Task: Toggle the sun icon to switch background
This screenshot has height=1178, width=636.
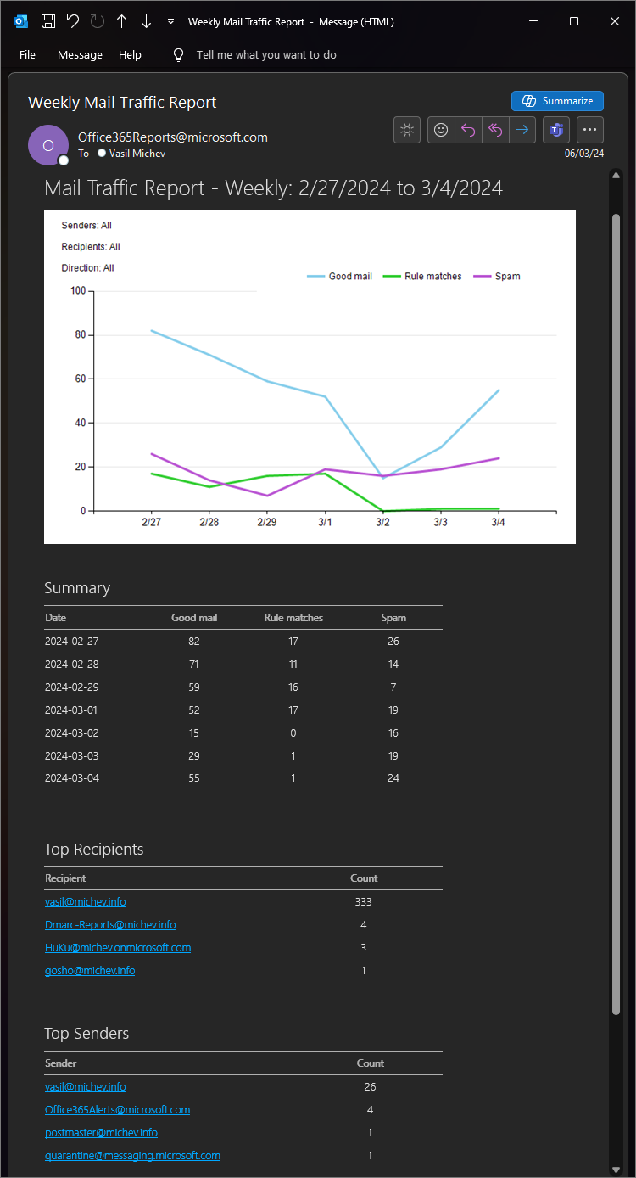Action: 407,130
